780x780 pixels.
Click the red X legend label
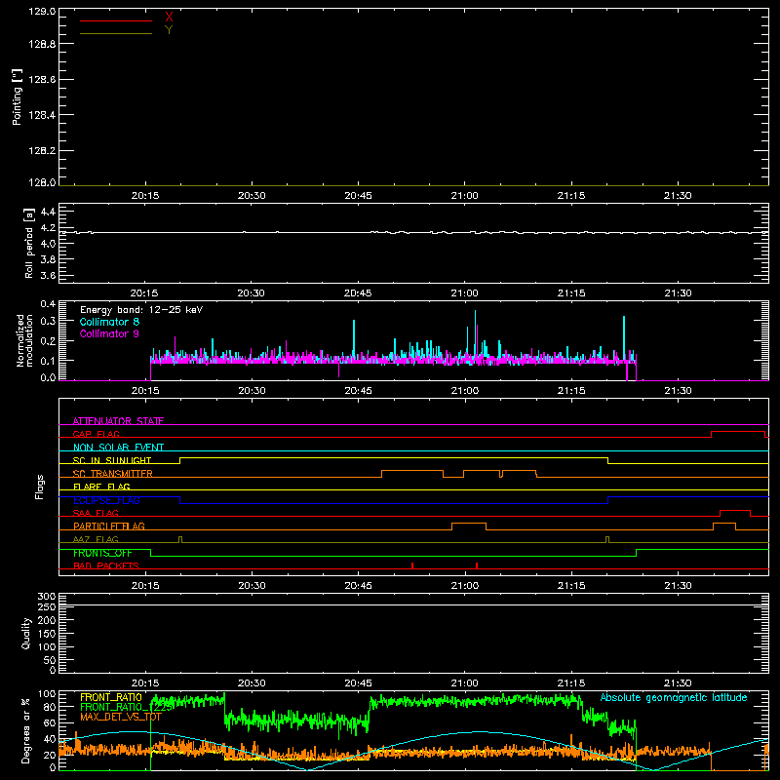click(x=169, y=18)
